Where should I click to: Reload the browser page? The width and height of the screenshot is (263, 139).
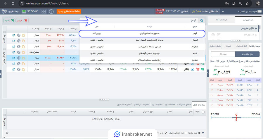(x=13, y=3)
